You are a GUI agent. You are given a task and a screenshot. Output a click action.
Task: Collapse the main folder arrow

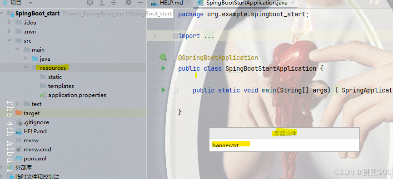18,49
